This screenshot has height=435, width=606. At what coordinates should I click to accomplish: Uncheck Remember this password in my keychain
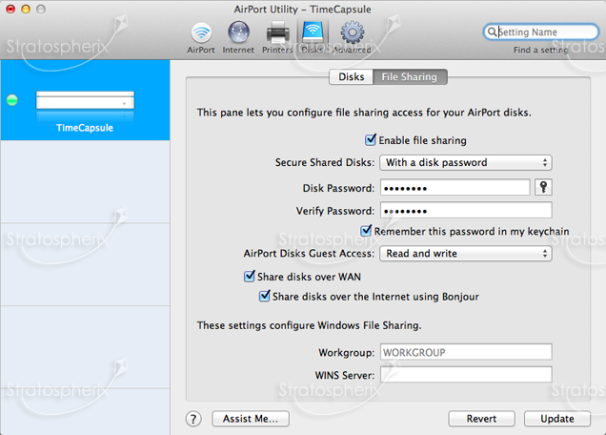366,231
